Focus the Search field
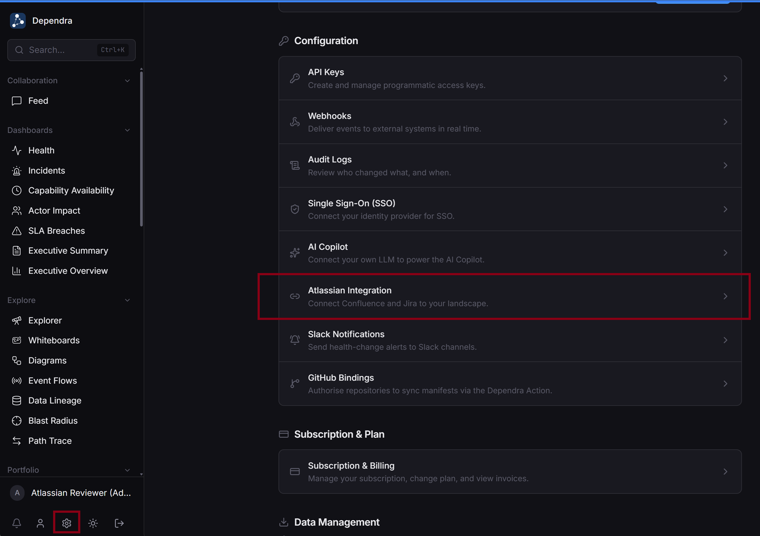The image size is (760, 536). tap(72, 50)
